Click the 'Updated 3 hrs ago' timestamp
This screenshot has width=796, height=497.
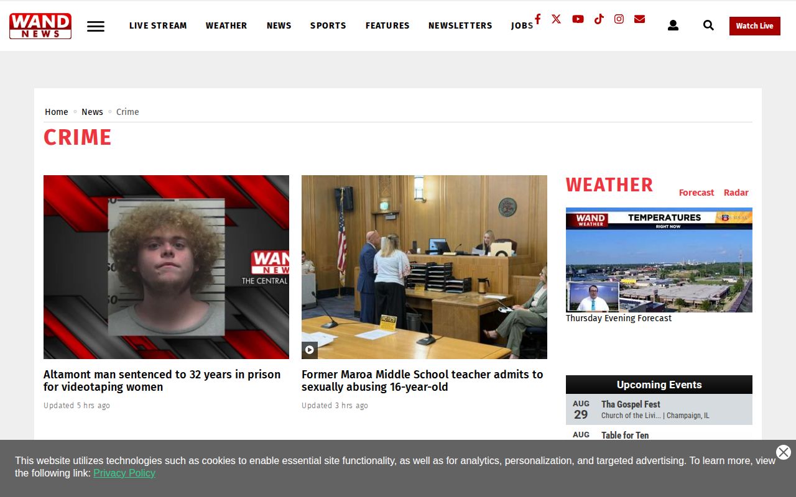point(335,406)
